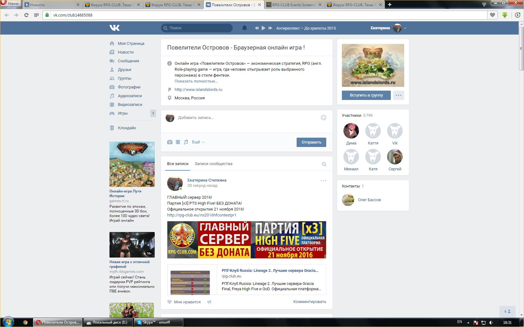Open the Opera Меню button
The width and height of the screenshot is (524, 327).
click(10, 4)
